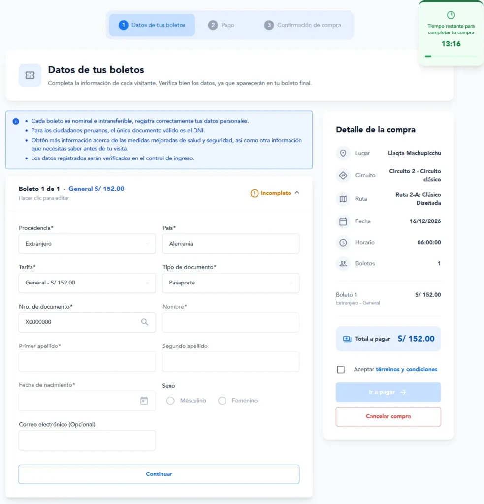Focus the Segundo apellido input field

231,362
